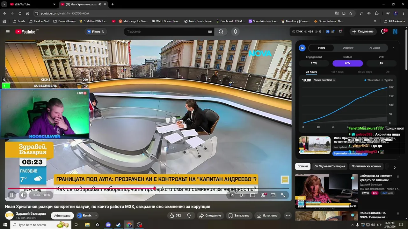Dislike the video
The image size is (408, 229).
(189, 215)
